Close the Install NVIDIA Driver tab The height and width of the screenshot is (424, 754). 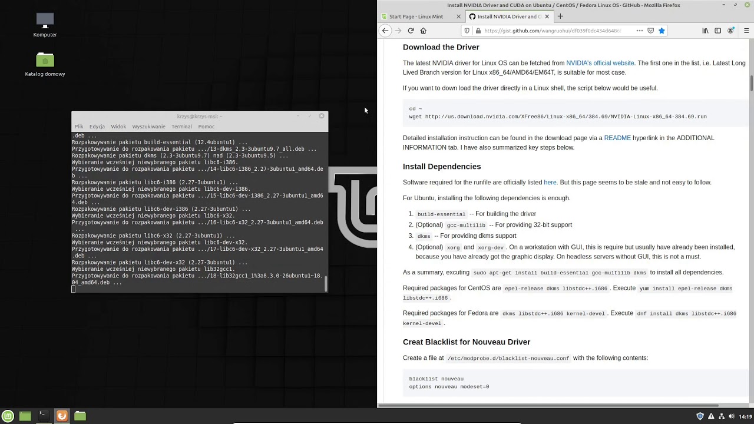pos(547,16)
